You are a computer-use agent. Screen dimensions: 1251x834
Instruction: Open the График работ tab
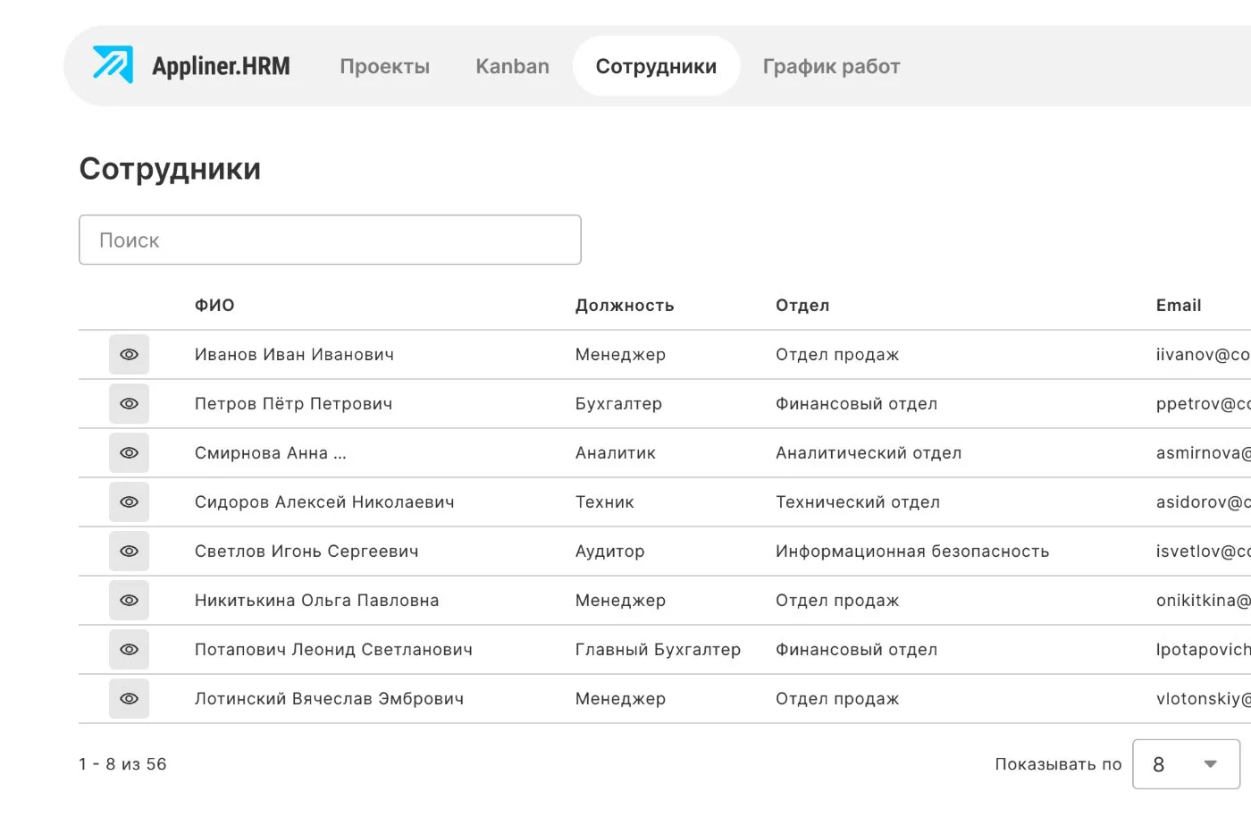(x=831, y=66)
